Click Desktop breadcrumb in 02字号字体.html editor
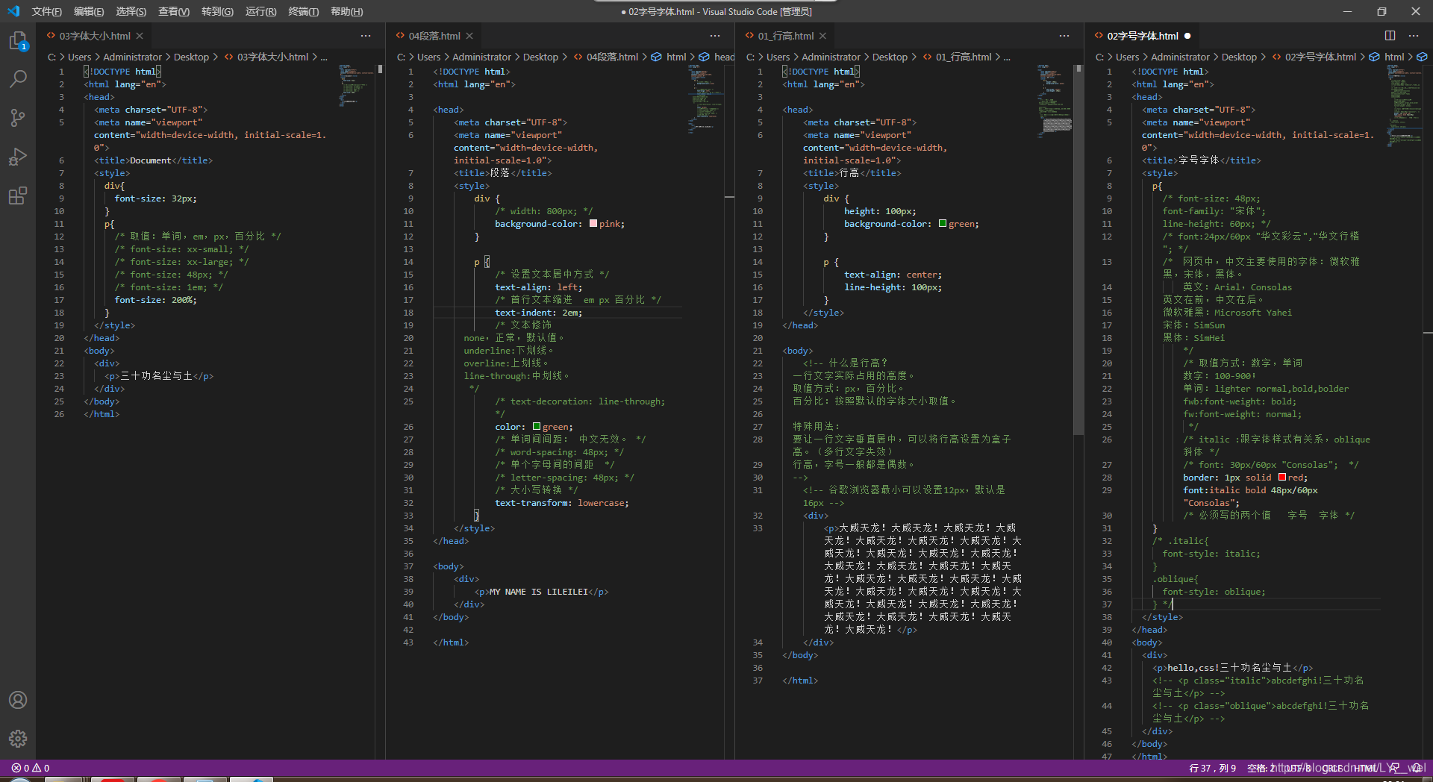 [1239, 57]
